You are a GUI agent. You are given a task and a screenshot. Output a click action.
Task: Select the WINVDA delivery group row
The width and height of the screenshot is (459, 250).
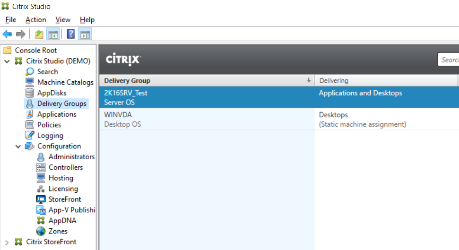[279, 119]
